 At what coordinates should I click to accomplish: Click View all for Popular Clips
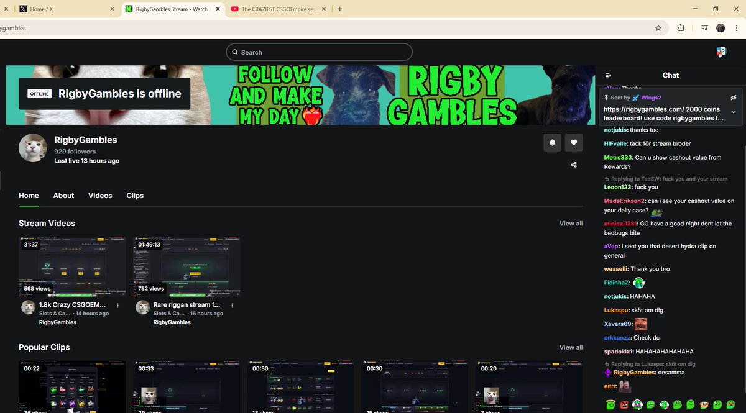(571, 348)
